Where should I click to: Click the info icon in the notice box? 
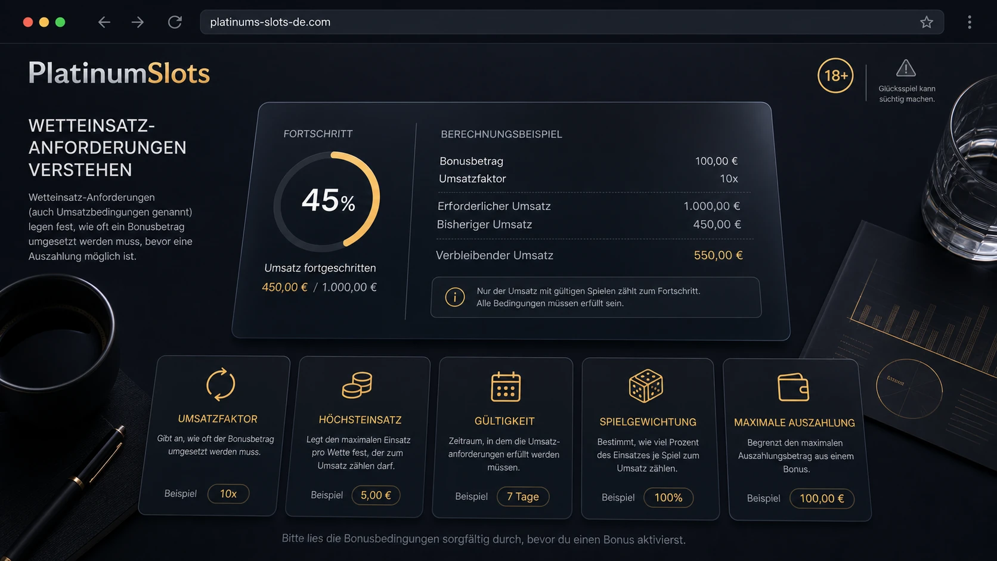[455, 297]
